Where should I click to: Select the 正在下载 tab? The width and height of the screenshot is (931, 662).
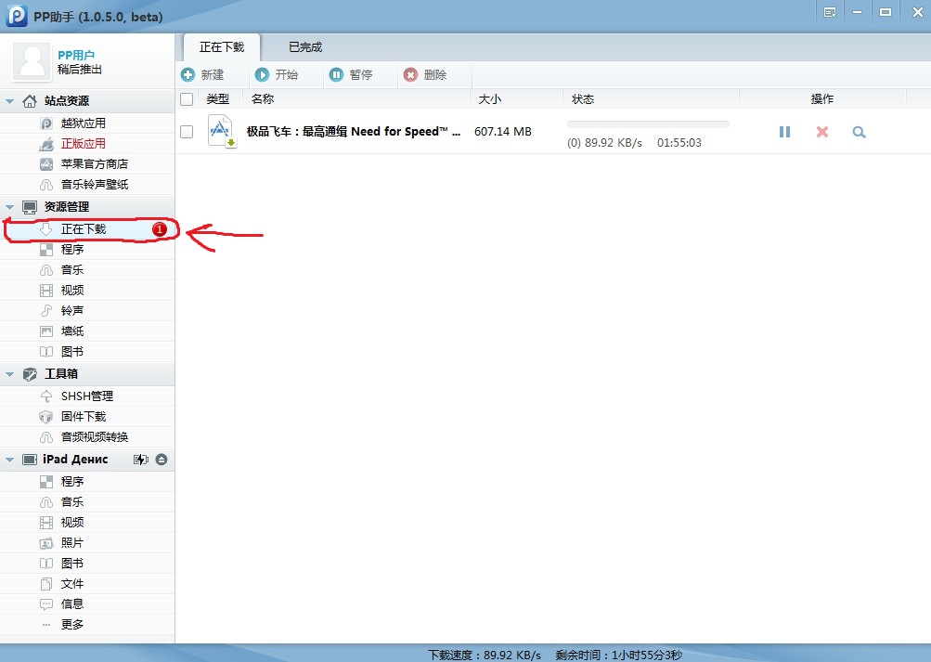pos(222,47)
